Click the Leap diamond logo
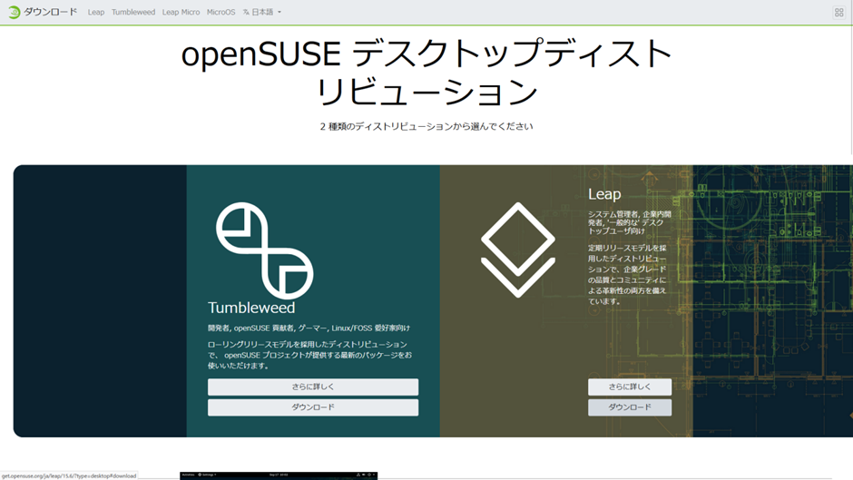853x480 pixels. pos(517,250)
